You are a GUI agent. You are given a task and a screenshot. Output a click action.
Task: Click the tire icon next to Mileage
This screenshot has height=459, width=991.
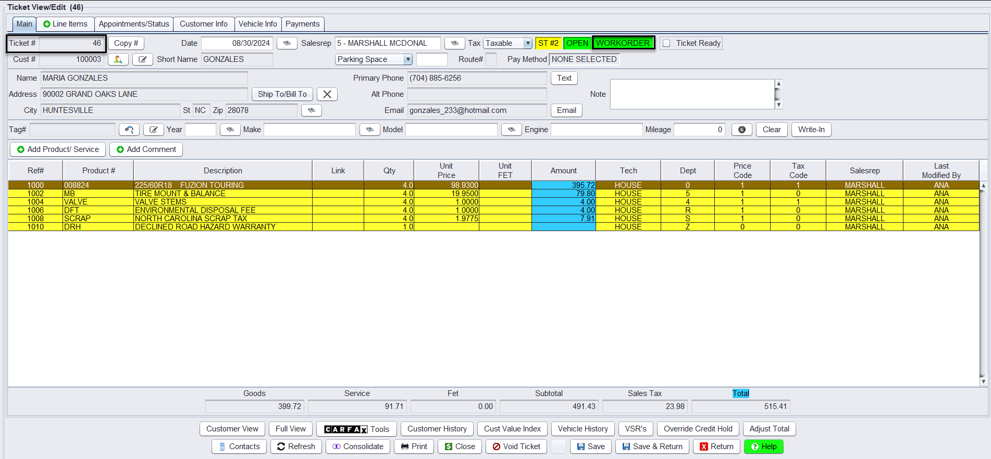[741, 130]
